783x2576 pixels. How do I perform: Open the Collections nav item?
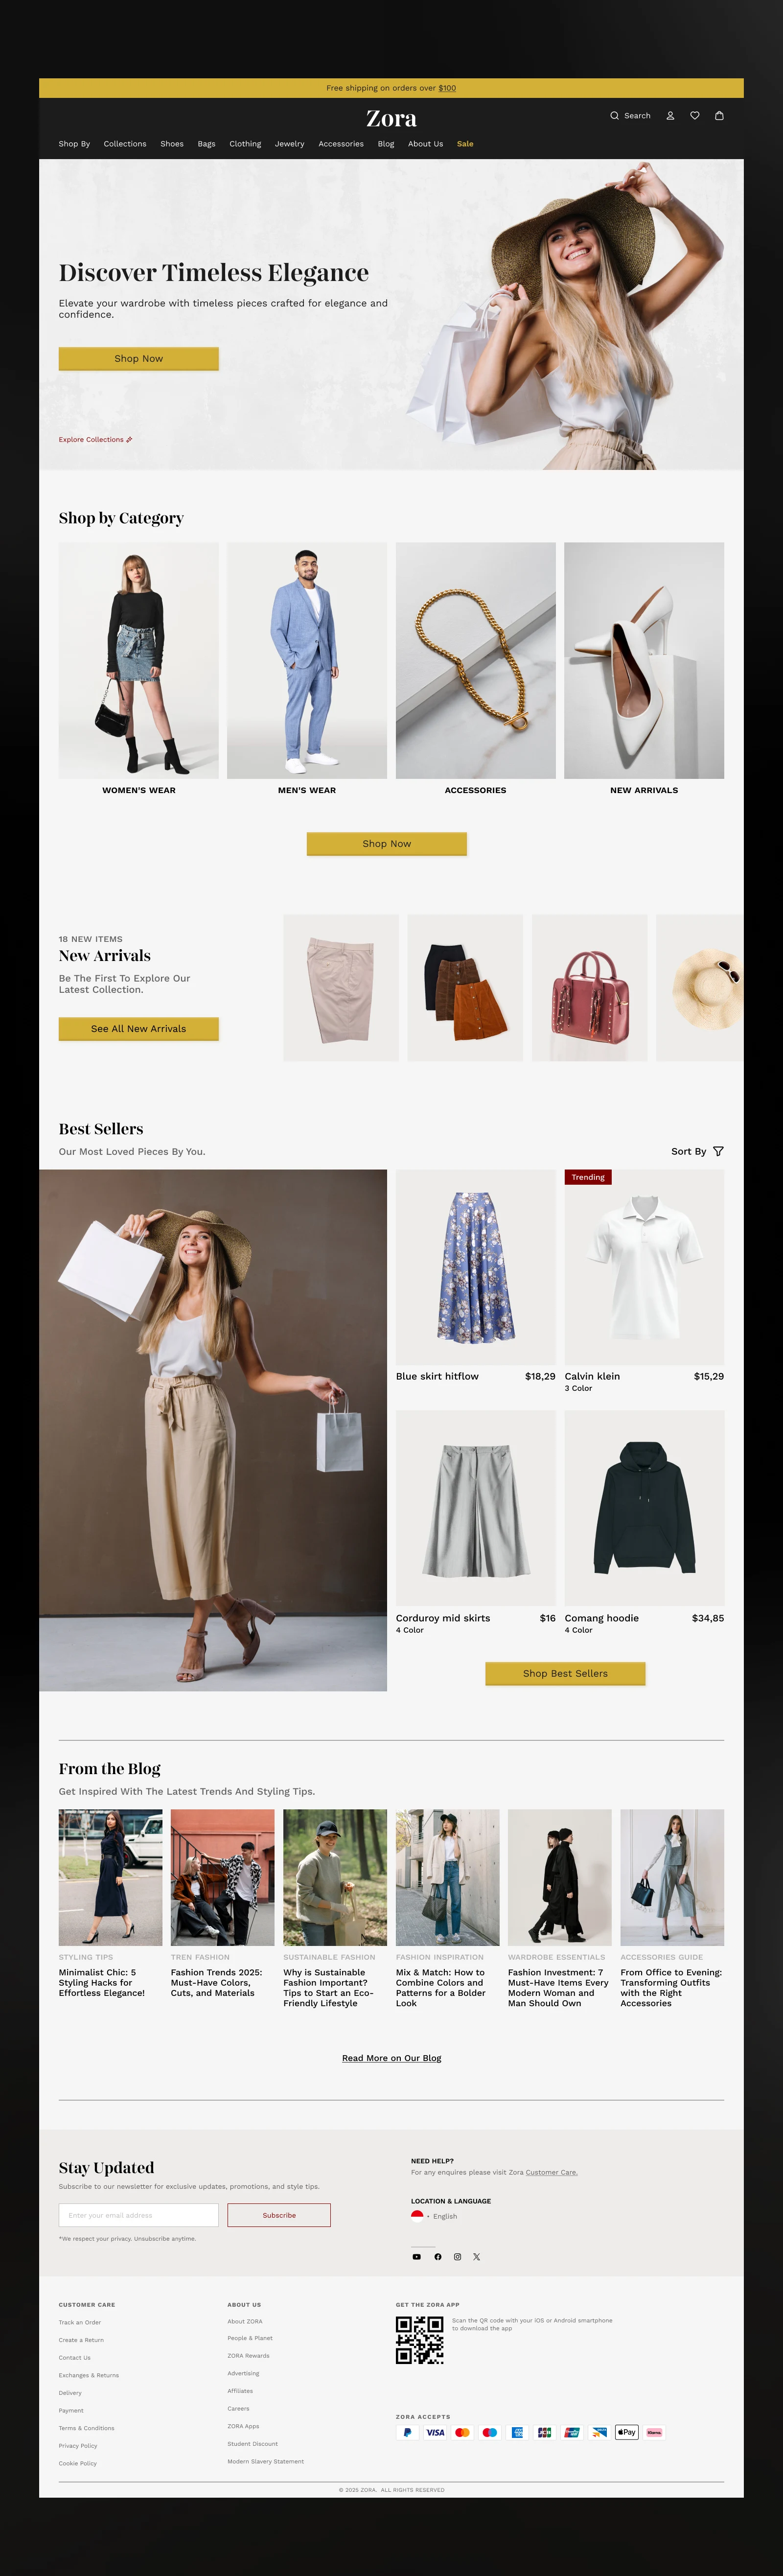point(125,144)
